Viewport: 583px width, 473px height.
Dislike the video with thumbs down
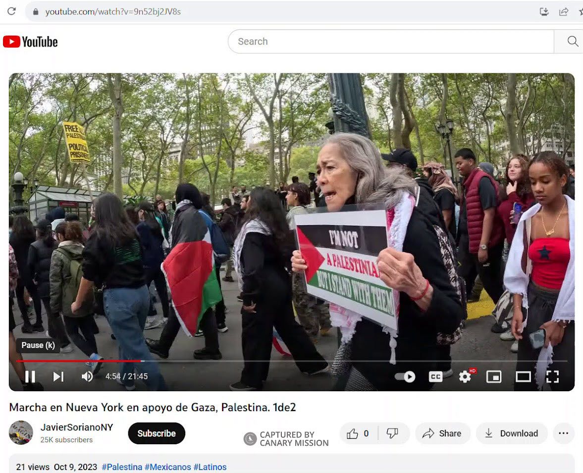click(x=392, y=433)
